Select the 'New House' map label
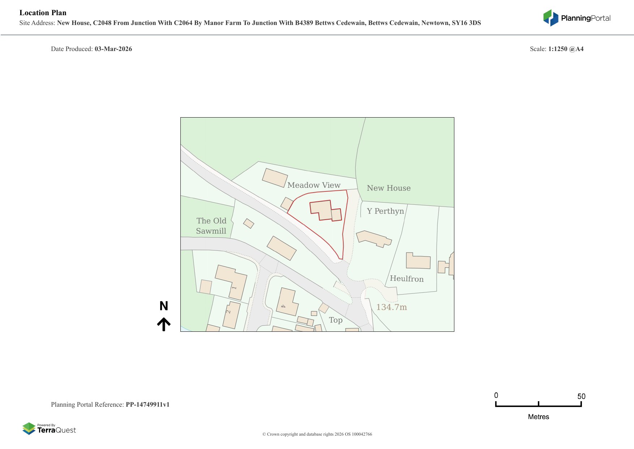This screenshot has width=634, height=449. 389,188
